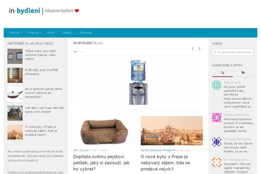Switch to the comments bubble tab
Image resolution: width=261 pixels, height=174 pixels.
222,73
